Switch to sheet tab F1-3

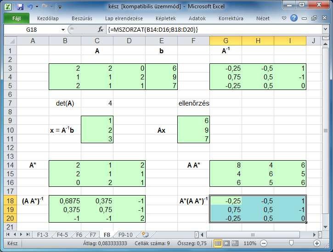(42, 235)
